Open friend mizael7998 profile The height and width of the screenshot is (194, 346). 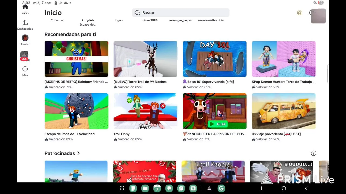pos(149,20)
